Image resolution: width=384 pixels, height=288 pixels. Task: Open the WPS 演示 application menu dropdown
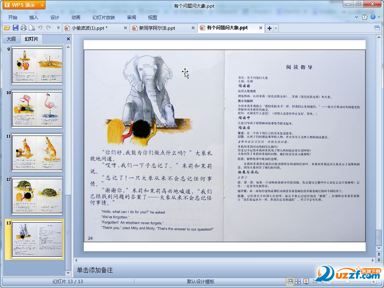pyautogui.click(x=42, y=5)
